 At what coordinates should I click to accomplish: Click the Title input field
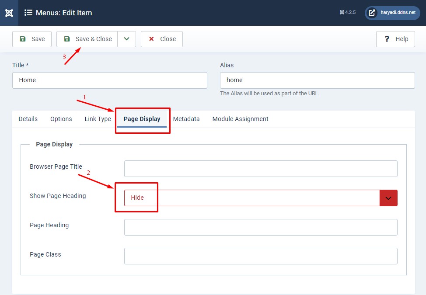click(x=109, y=80)
